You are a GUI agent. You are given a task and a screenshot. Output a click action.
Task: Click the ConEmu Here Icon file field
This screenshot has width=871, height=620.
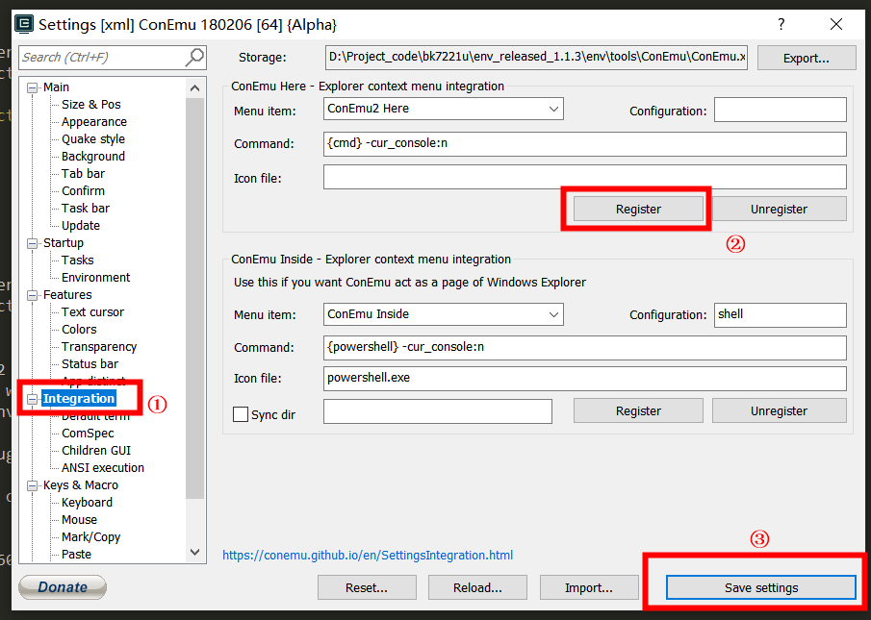(x=584, y=177)
